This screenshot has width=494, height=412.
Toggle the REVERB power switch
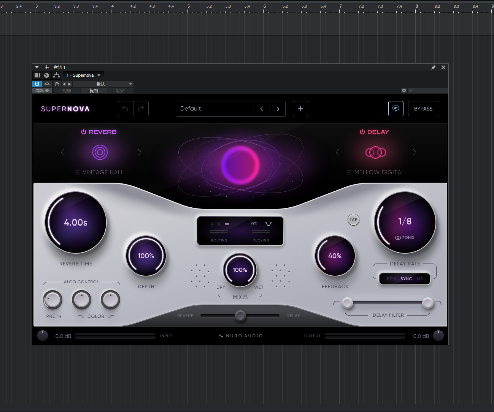pyautogui.click(x=84, y=132)
